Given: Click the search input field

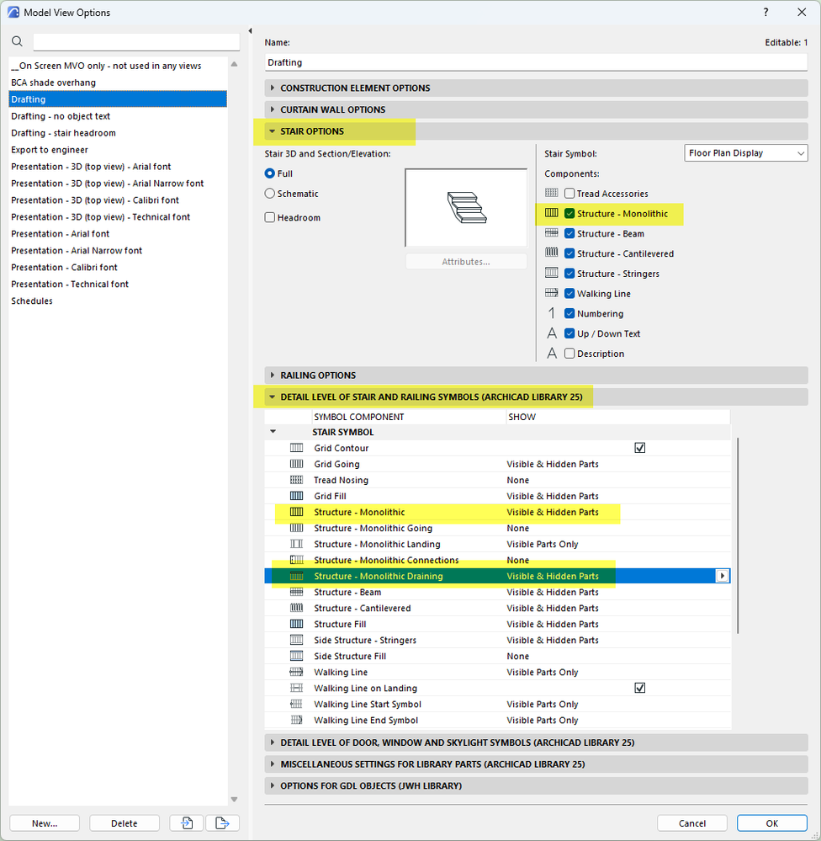Looking at the screenshot, I should tap(136, 42).
